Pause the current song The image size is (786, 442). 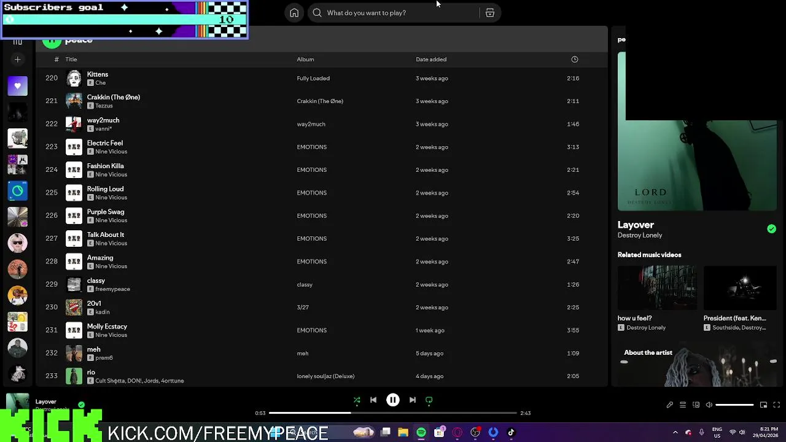click(393, 400)
